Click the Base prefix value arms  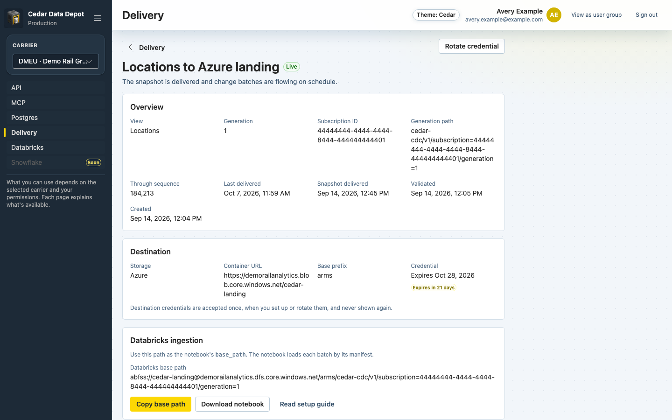click(x=325, y=275)
